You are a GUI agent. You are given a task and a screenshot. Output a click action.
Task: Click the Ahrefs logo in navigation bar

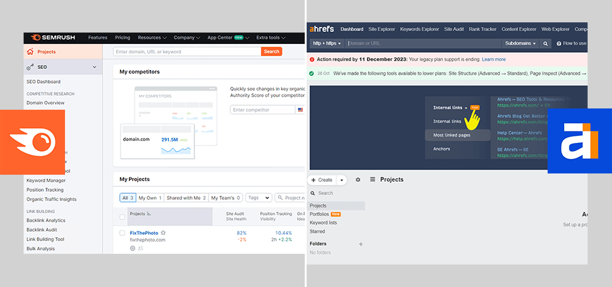click(x=322, y=29)
